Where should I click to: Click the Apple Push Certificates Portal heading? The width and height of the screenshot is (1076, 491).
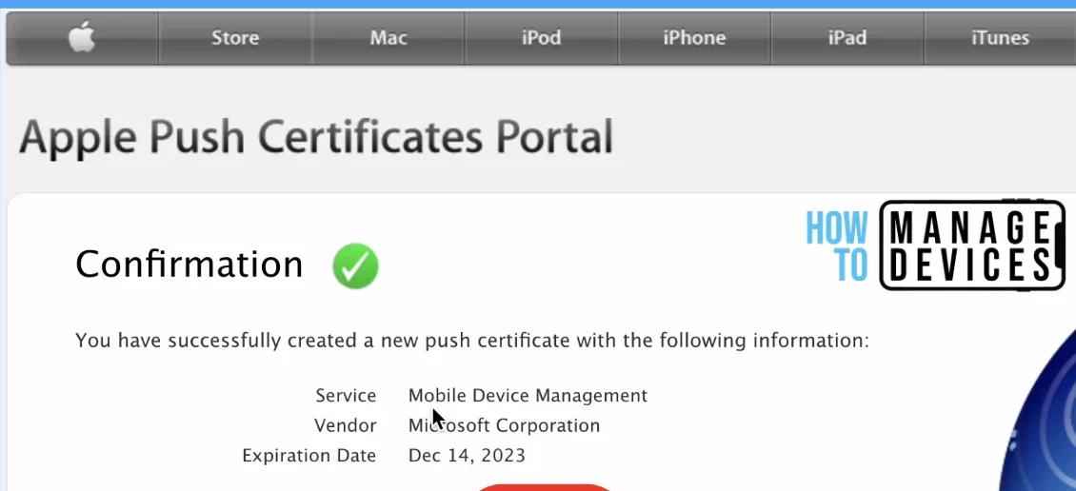pos(316,137)
